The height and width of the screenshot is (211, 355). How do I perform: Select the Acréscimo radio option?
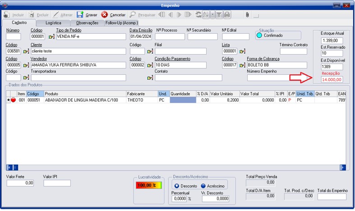pos(203,186)
